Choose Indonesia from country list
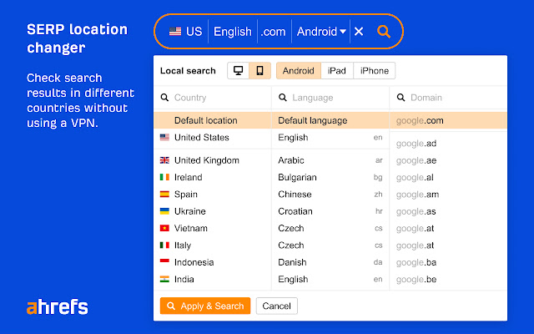534x334 pixels. click(x=213, y=262)
